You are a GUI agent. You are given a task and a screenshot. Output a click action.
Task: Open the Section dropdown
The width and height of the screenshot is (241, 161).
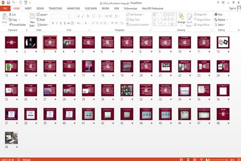[43, 25]
